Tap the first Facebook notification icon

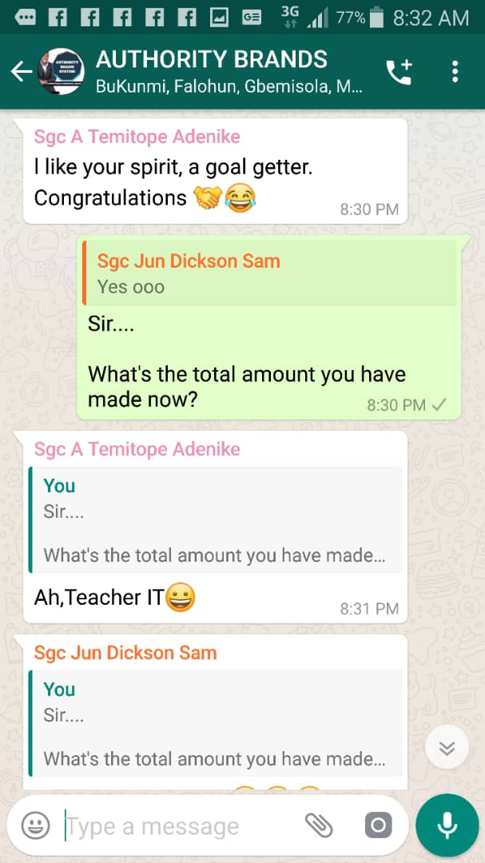(58, 18)
